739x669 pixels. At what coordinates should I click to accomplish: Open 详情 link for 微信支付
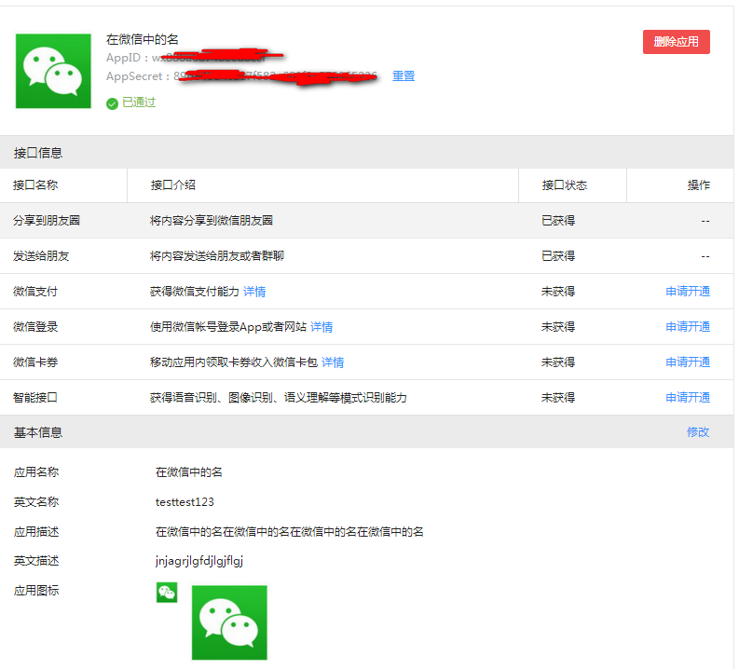254,292
